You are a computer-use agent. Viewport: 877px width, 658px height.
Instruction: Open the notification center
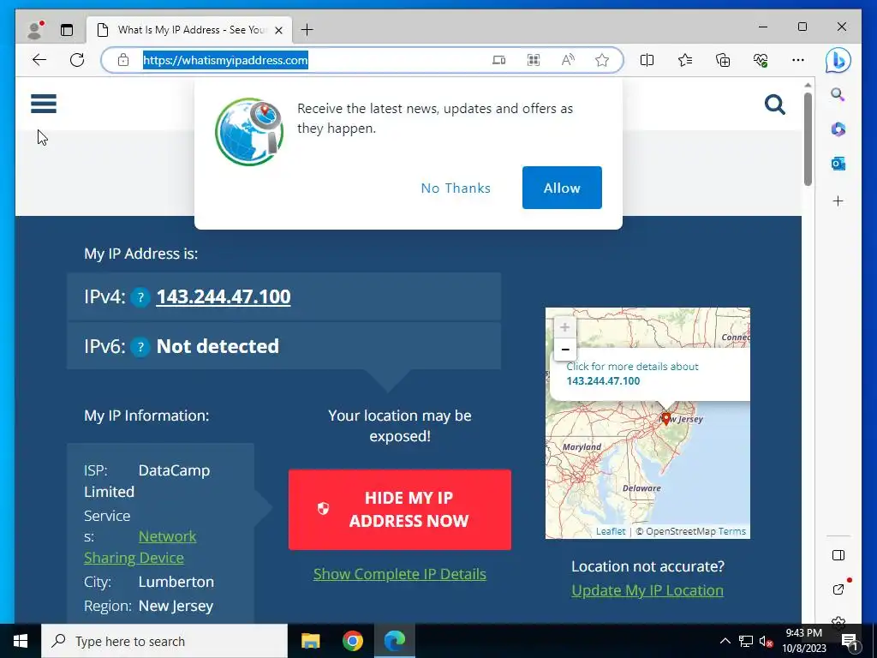click(x=850, y=641)
